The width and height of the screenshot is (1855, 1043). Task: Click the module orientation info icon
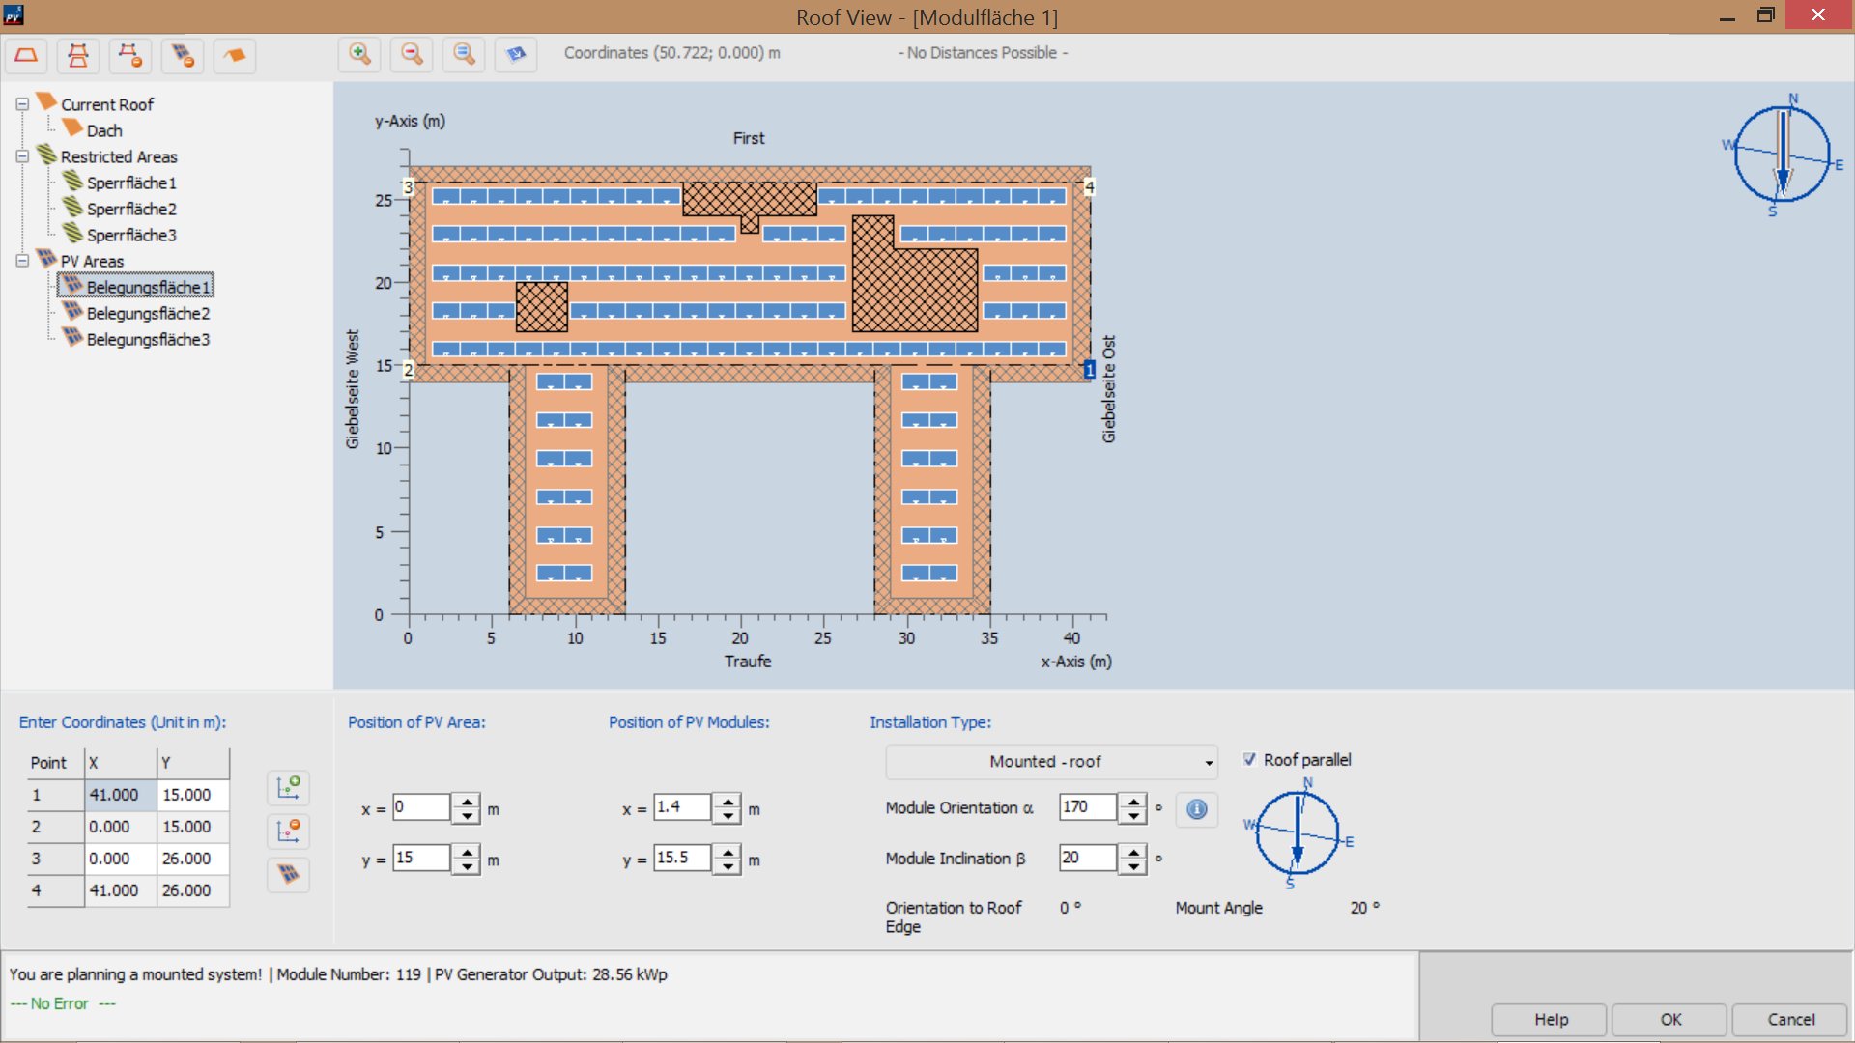1196,809
